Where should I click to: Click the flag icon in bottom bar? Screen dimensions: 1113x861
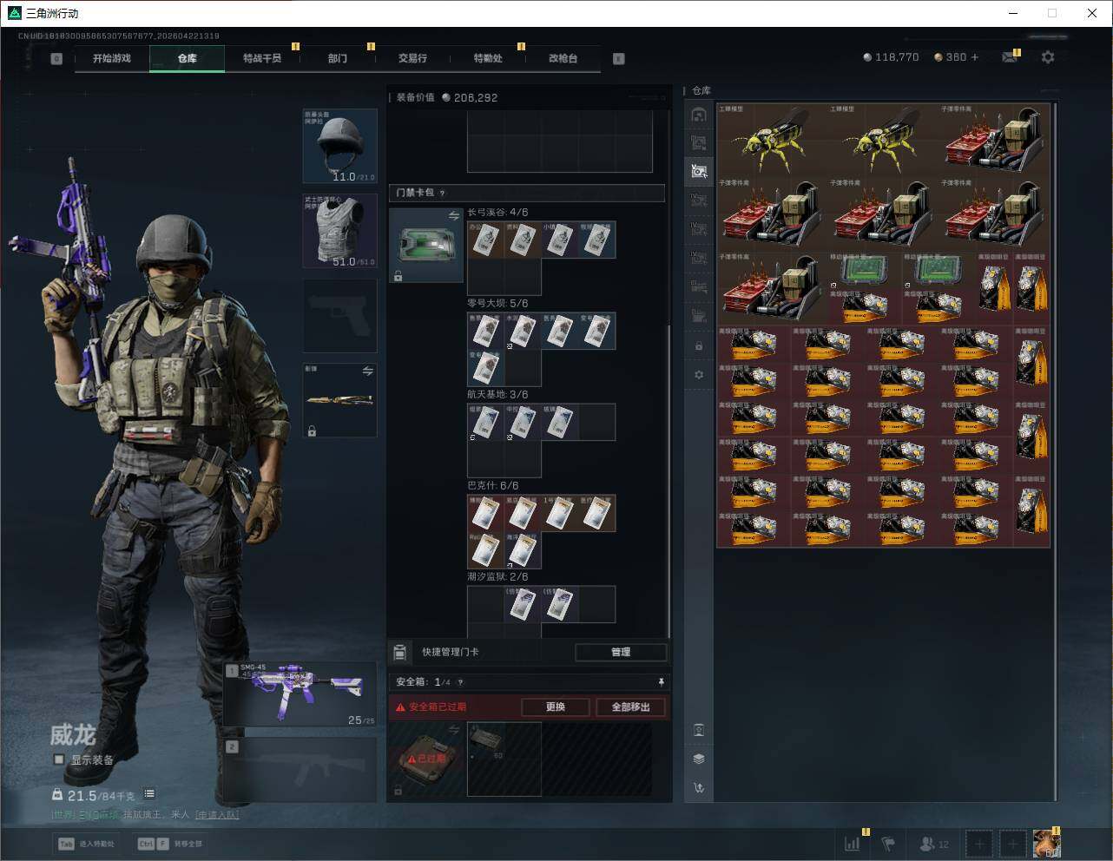pos(888,843)
